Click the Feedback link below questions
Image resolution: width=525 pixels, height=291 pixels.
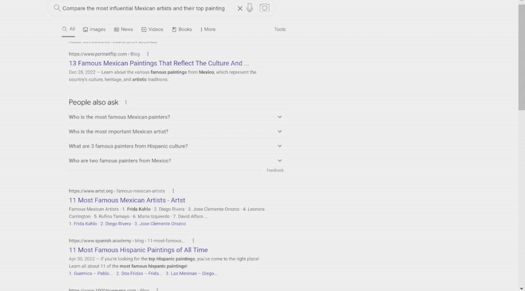tap(275, 170)
